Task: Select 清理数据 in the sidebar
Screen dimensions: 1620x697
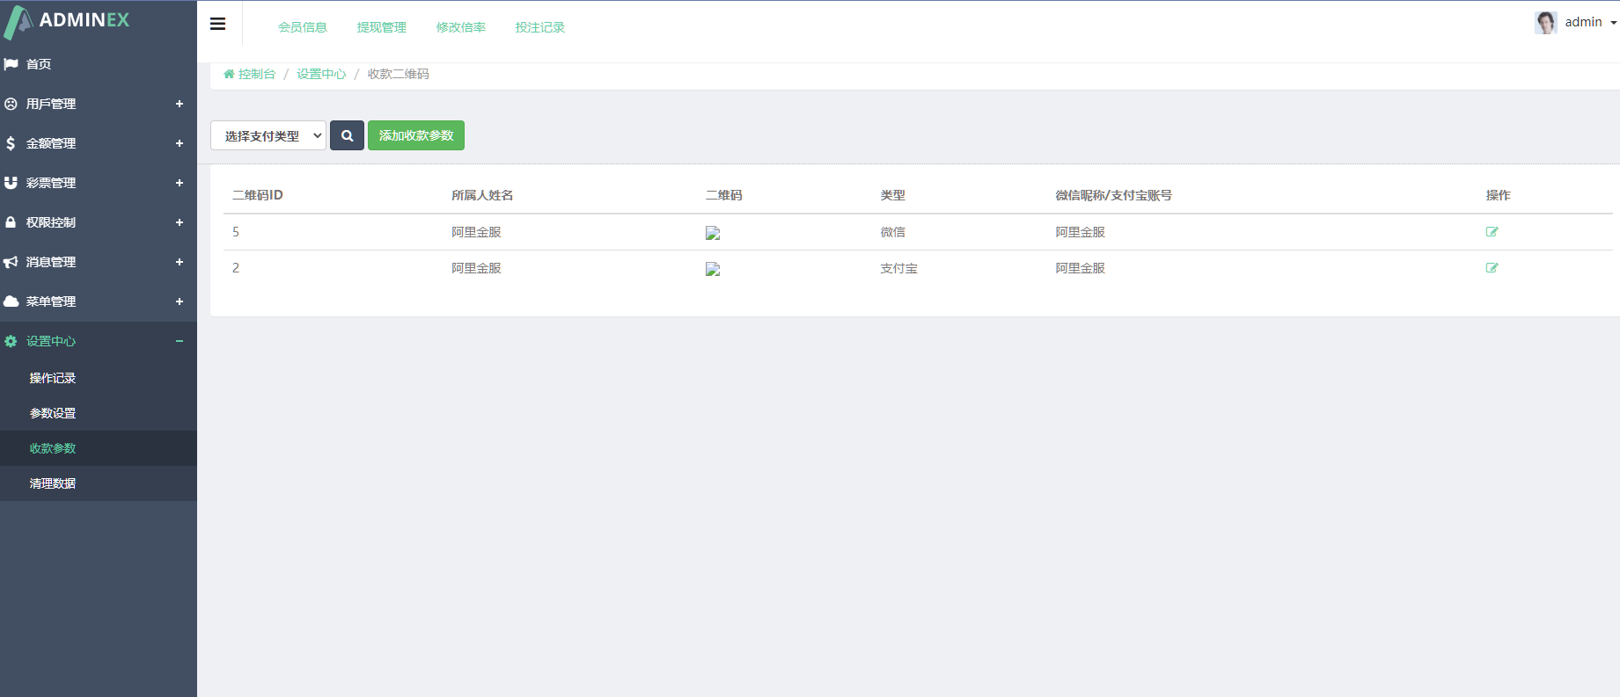Action: point(53,483)
